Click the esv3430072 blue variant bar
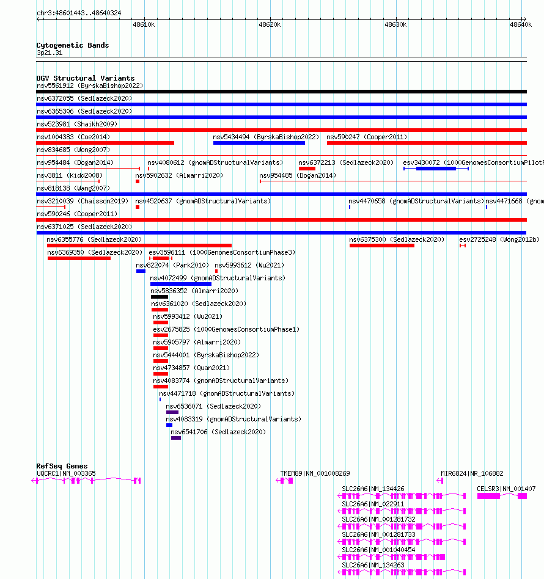This screenshot has width=544, height=579. 436,169
